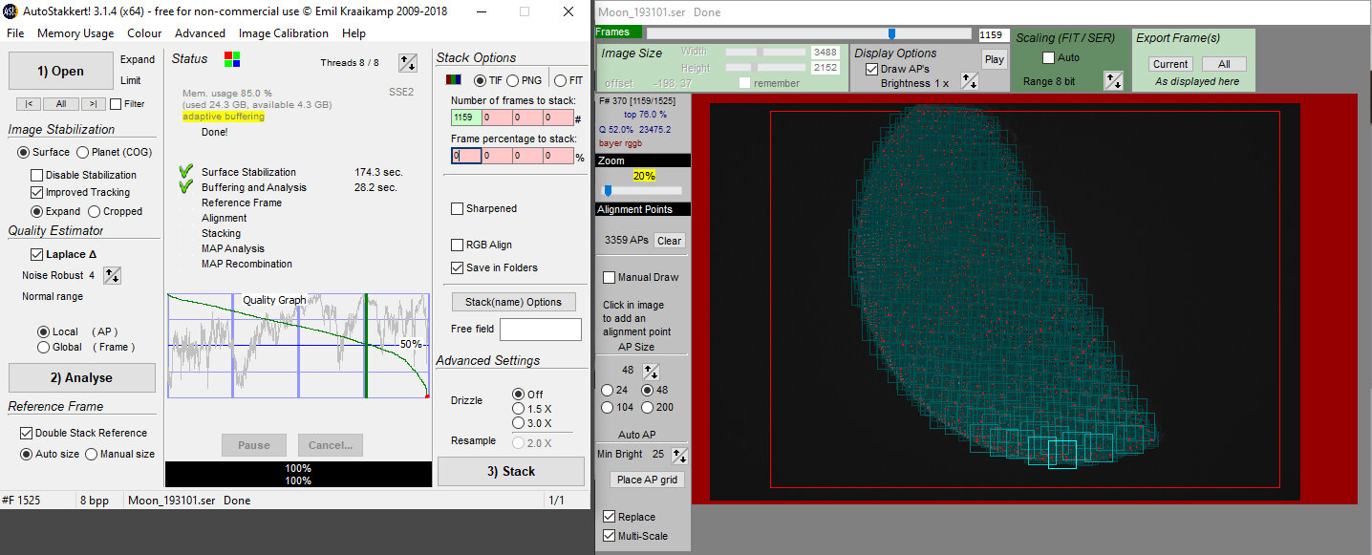Viewport: 1372px width, 555px height.
Task: Open the Colour menu
Action: click(x=144, y=33)
